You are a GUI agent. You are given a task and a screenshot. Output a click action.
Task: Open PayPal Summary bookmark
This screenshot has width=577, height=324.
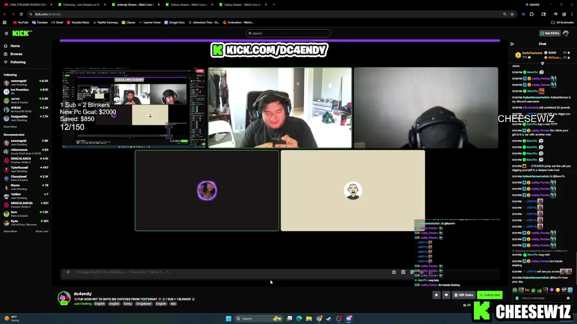105,22
